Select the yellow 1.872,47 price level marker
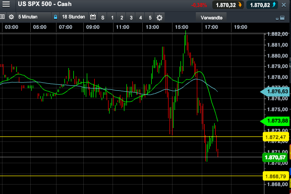Image resolution: width=291 pixels, height=194 pixels. point(276,137)
